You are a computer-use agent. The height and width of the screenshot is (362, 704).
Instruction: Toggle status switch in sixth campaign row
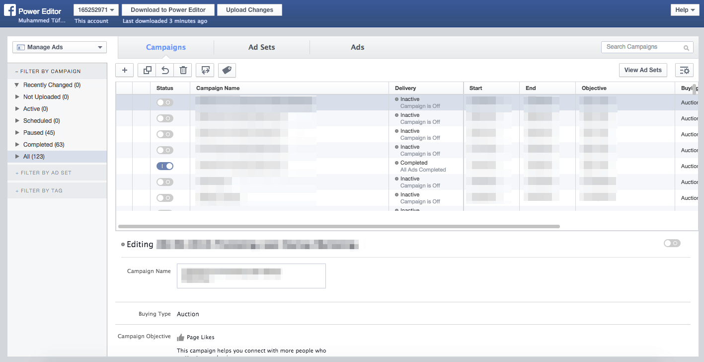(x=164, y=182)
